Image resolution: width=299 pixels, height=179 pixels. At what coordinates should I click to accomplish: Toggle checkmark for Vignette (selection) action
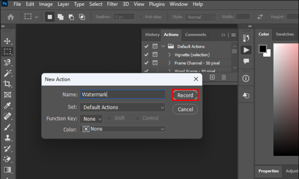click(146, 55)
